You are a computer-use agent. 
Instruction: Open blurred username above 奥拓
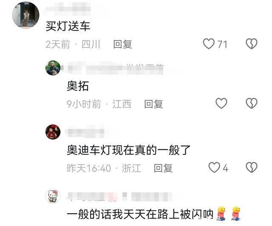tap(113, 68)
